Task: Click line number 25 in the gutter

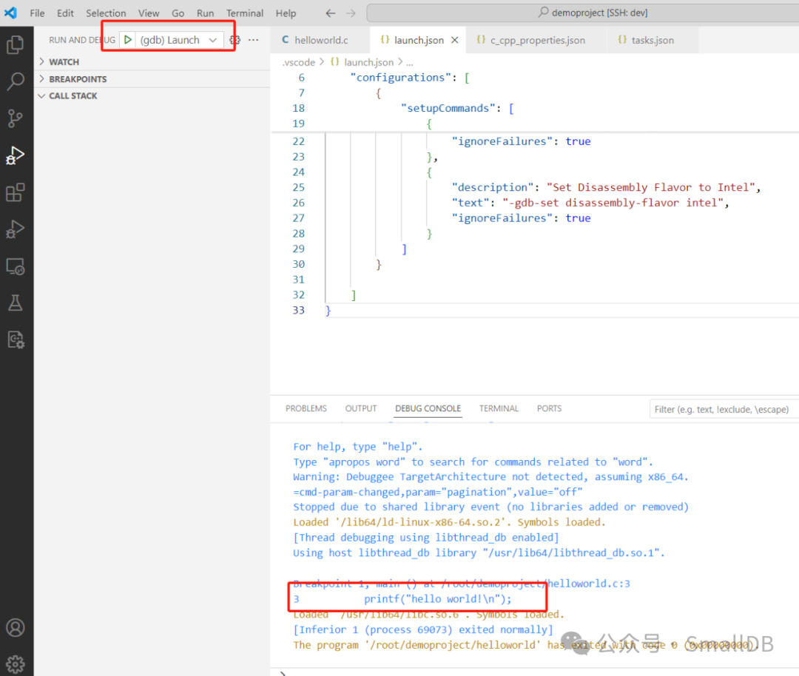Action: coord(299,187)
